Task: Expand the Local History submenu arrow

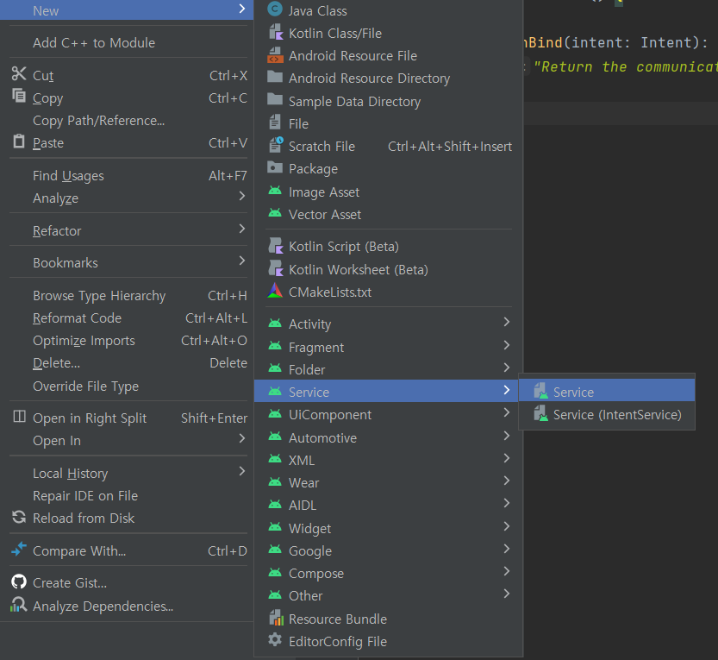Action: click(241, 471)
